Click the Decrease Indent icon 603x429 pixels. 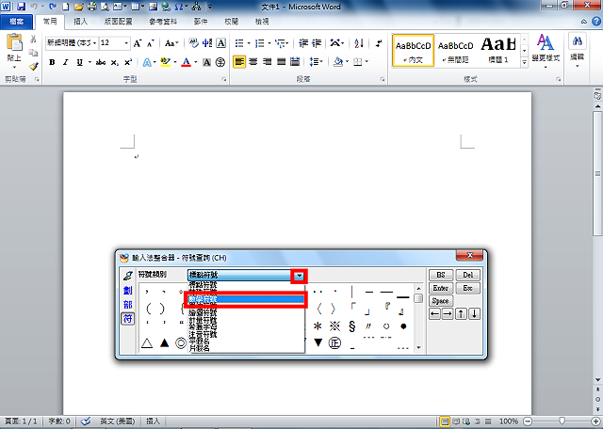click(x=303, y=43)
